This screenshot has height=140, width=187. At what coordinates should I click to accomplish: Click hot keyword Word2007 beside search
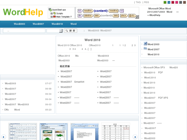(x=106, y=31)
